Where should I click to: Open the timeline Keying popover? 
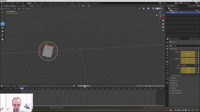coord(15,86)
